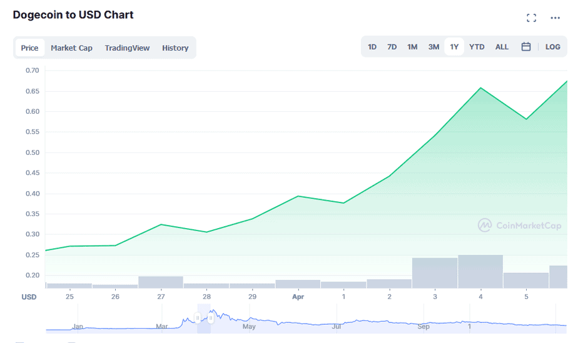Open the calendar date range picker

coord(526,47)
